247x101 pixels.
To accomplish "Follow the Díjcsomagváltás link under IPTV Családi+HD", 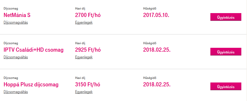I will coord(16,57).
